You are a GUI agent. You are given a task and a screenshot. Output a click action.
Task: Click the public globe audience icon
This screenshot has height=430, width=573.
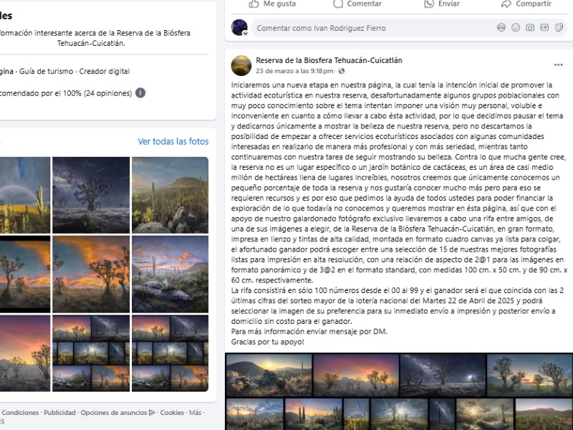coord(342,71)
